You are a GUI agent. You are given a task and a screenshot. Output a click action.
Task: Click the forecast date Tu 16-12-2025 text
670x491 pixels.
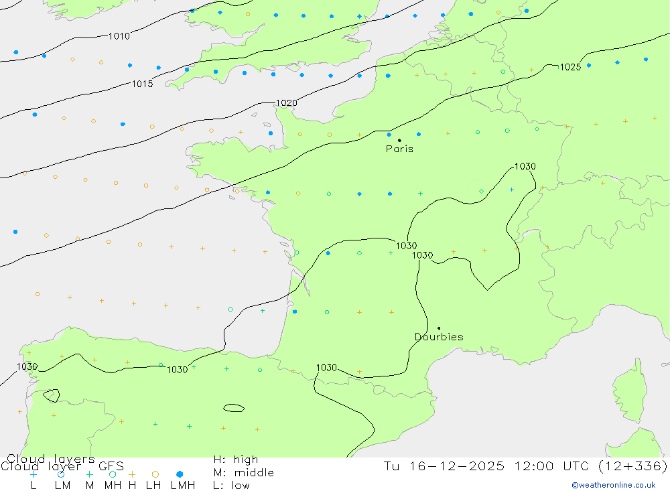tap(444, 466)
